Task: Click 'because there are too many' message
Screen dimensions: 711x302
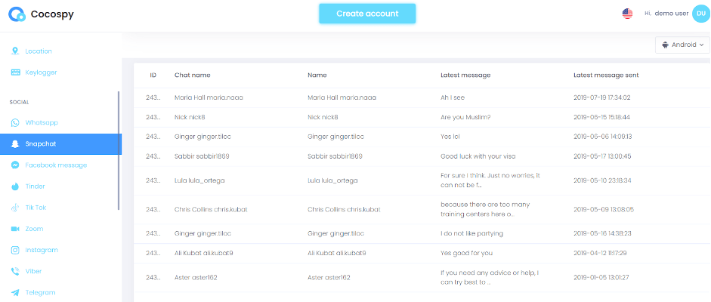Action: coord(485,209)
